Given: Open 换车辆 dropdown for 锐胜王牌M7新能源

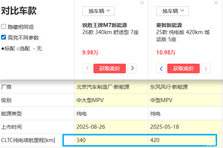Looking at the screenshot, I should click(x=99, y=11).
